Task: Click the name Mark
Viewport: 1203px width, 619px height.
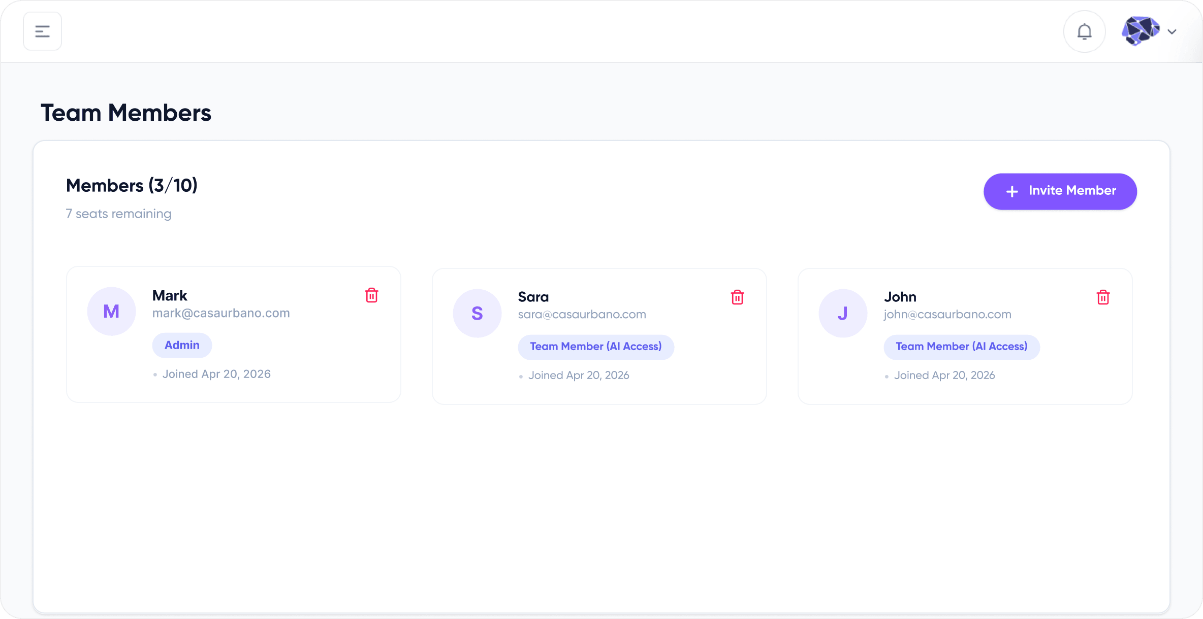Action: [170, 296]
